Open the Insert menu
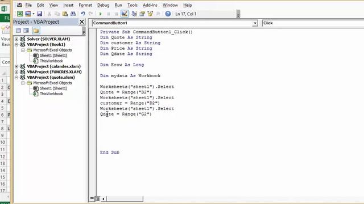 (x=68, y=5)
